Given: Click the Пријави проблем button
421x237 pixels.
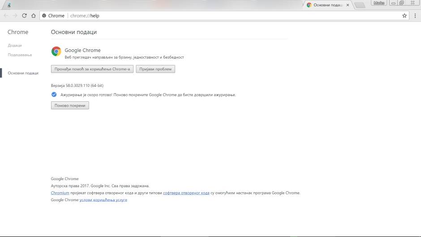Looking at the screenshot, I should (x=155, y=69).
